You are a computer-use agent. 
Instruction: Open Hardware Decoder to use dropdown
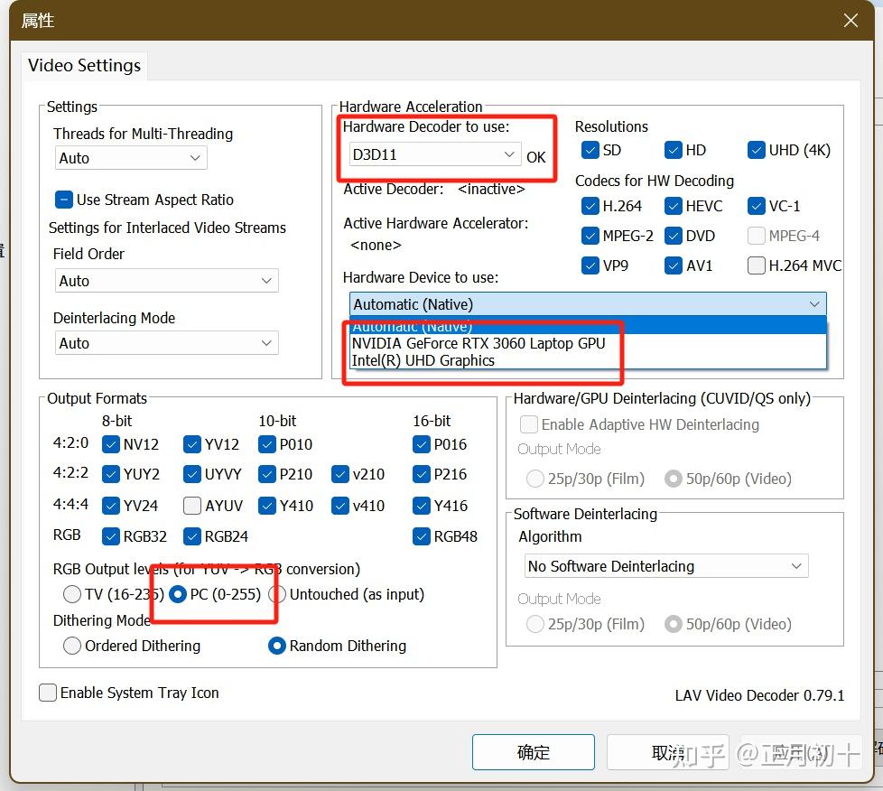point(435,154)
